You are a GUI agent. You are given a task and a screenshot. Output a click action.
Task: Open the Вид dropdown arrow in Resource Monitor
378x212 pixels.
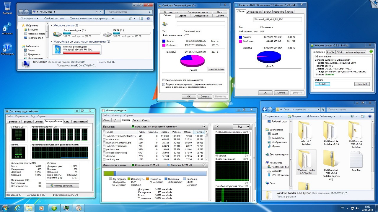point(248,127)
